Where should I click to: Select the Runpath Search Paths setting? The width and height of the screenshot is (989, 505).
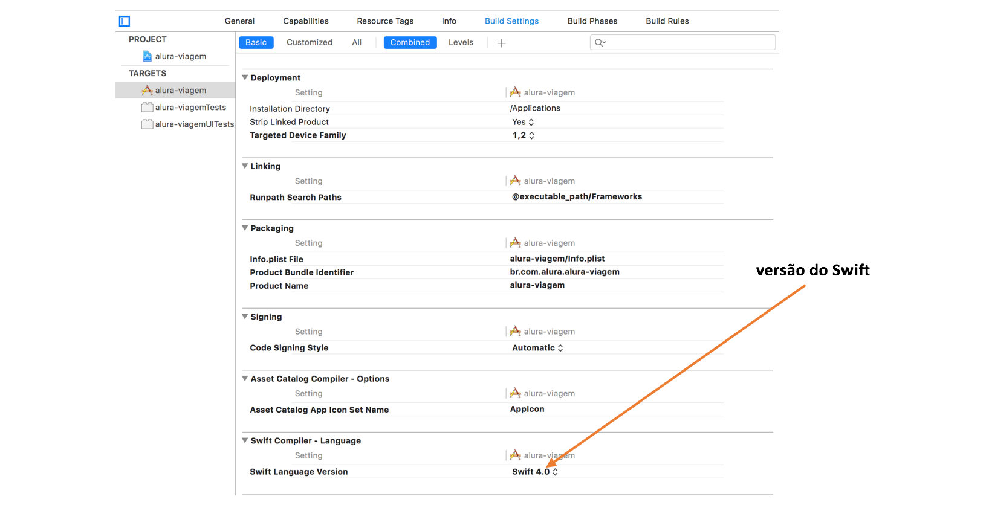296,197
